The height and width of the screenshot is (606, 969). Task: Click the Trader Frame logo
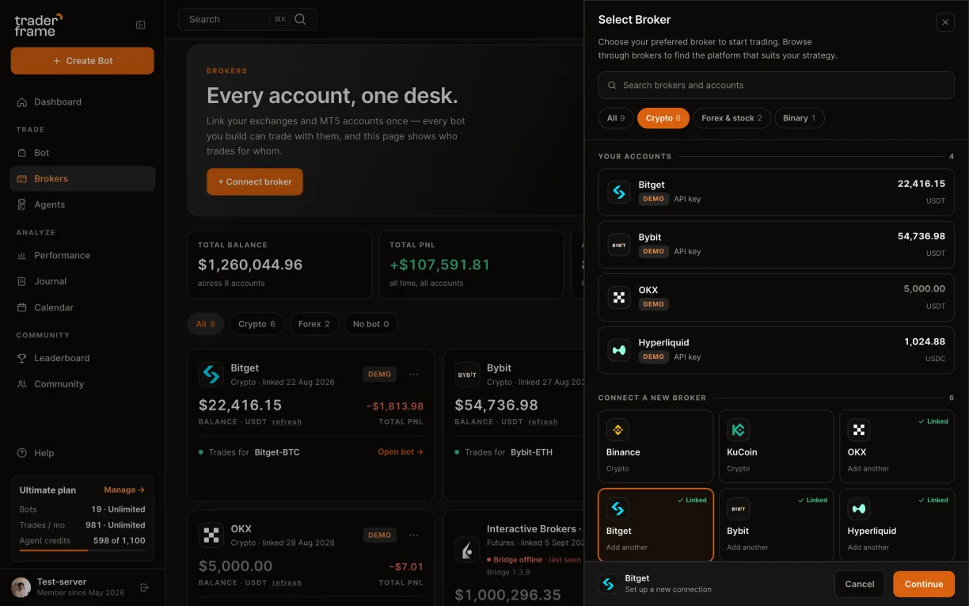coord(38,25)
